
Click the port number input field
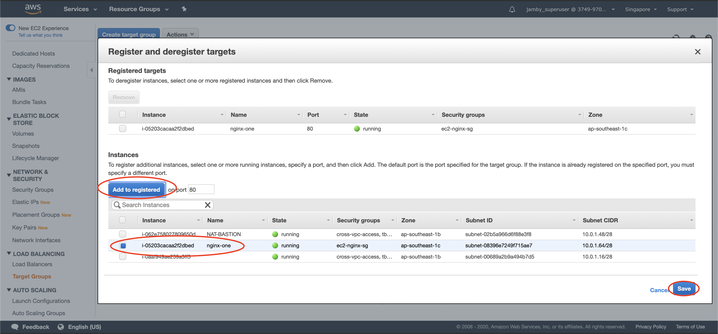(201, 190)
